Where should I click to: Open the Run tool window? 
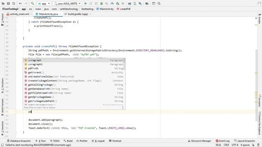coord(41,141)
